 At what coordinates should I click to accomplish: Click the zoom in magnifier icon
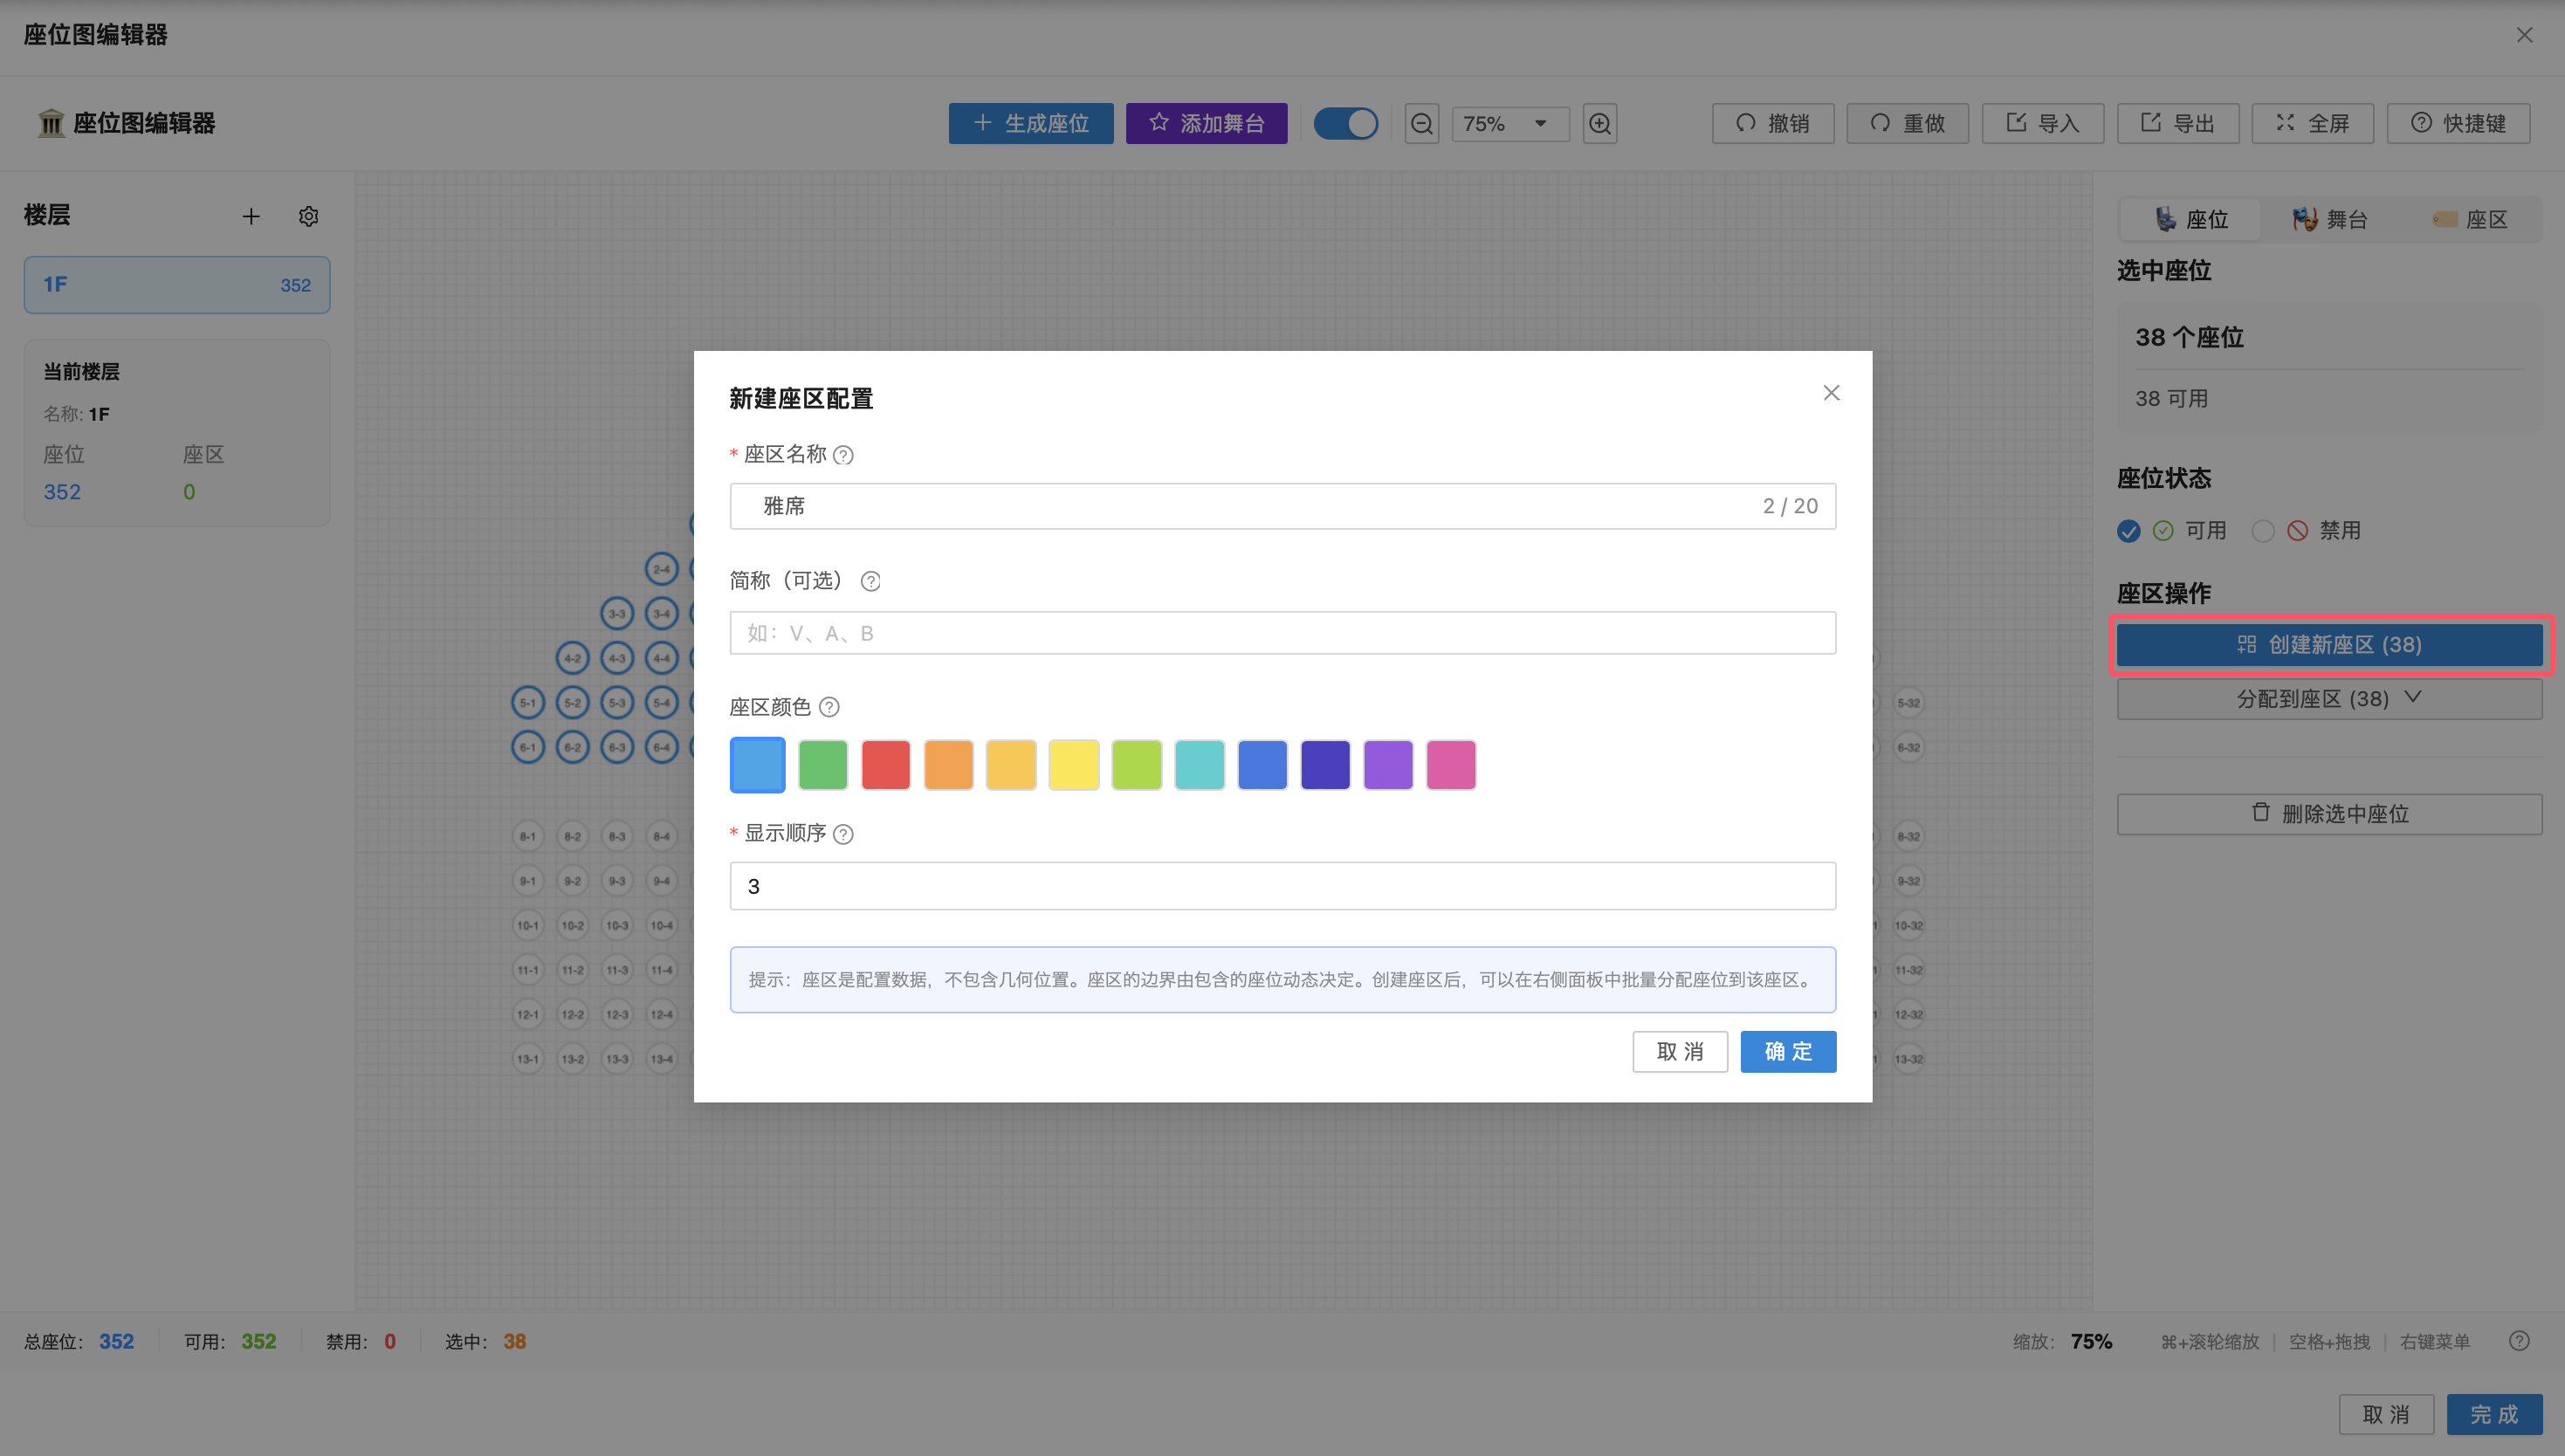pyautogui.click(x=1599, y=124)
